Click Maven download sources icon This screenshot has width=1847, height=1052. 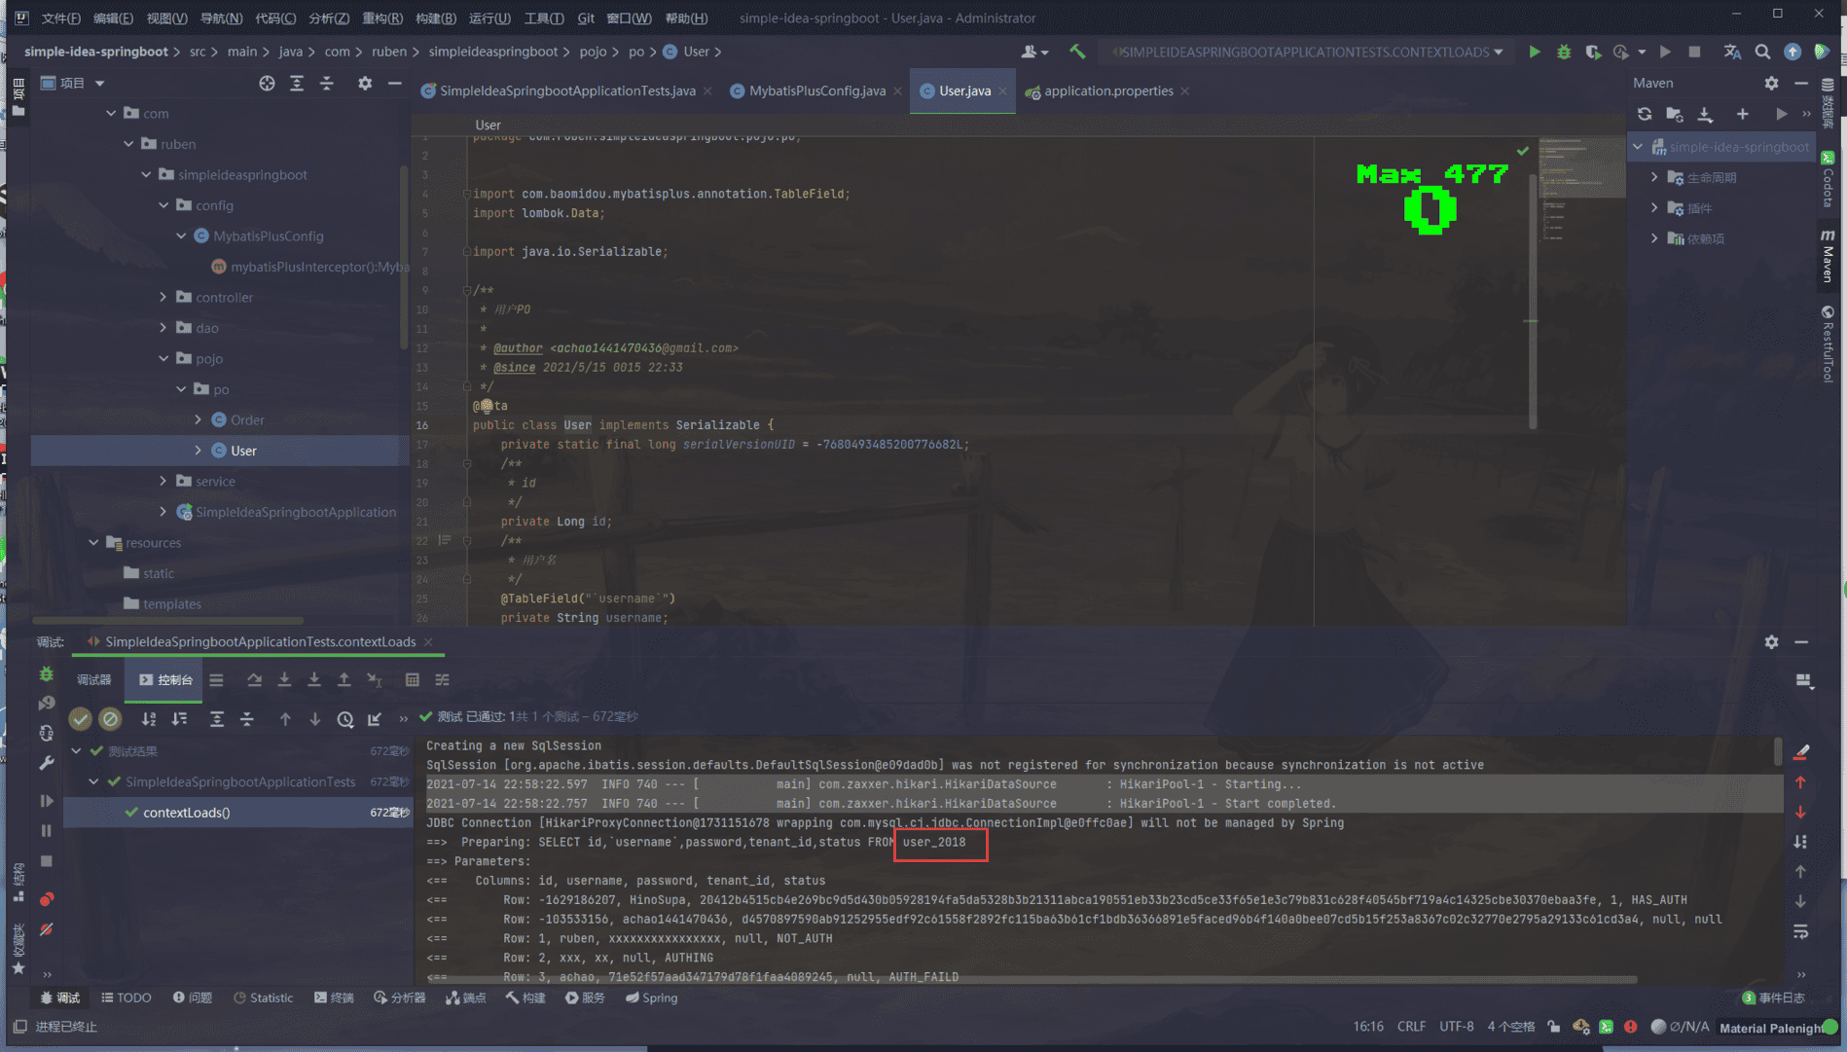(x=1705, y=114)
